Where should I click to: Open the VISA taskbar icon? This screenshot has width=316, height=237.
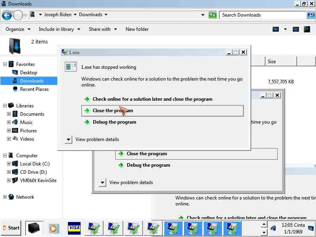pyautogui.click(x=74, y=228)
